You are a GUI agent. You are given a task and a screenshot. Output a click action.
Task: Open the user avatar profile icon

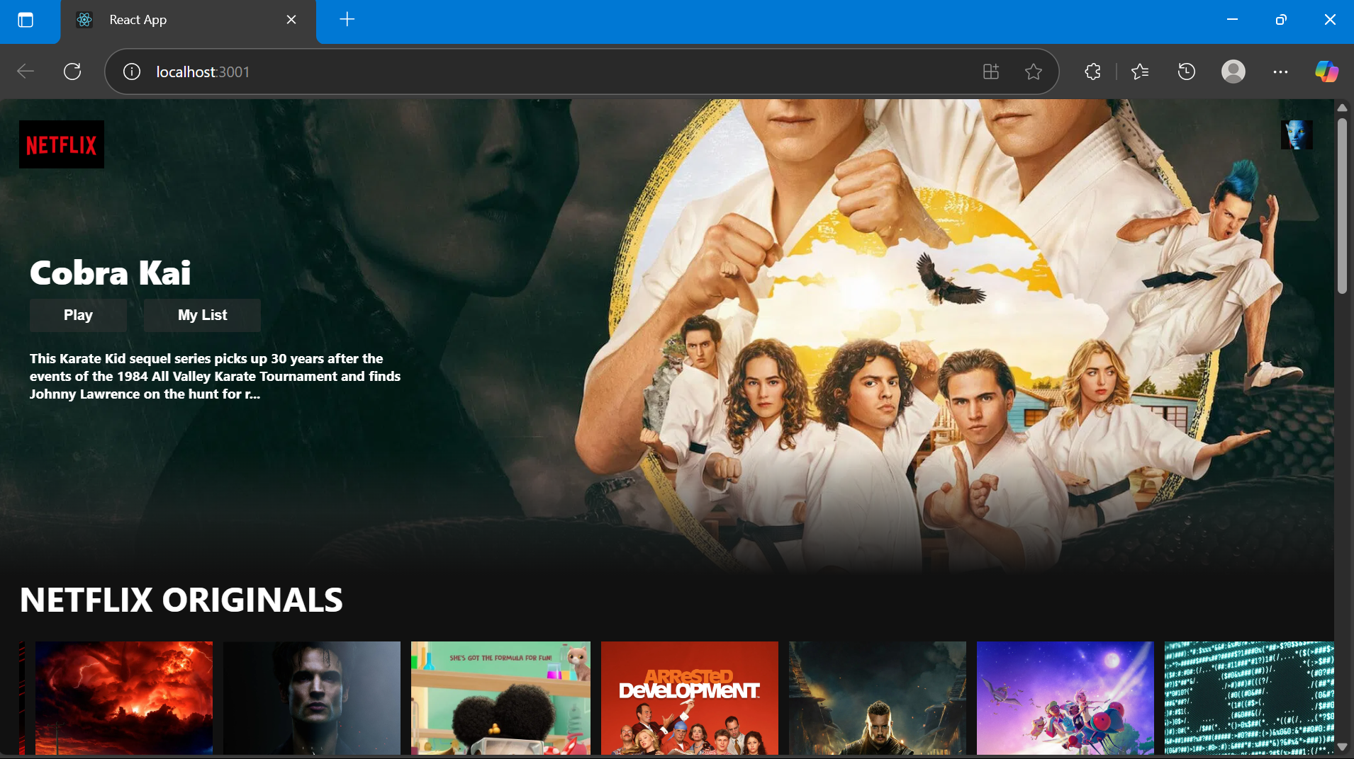tap(1297, 135)
